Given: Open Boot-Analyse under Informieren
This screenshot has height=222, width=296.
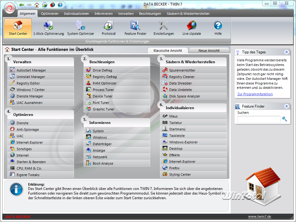Looking at the screenshot, I should click(117, 163).
